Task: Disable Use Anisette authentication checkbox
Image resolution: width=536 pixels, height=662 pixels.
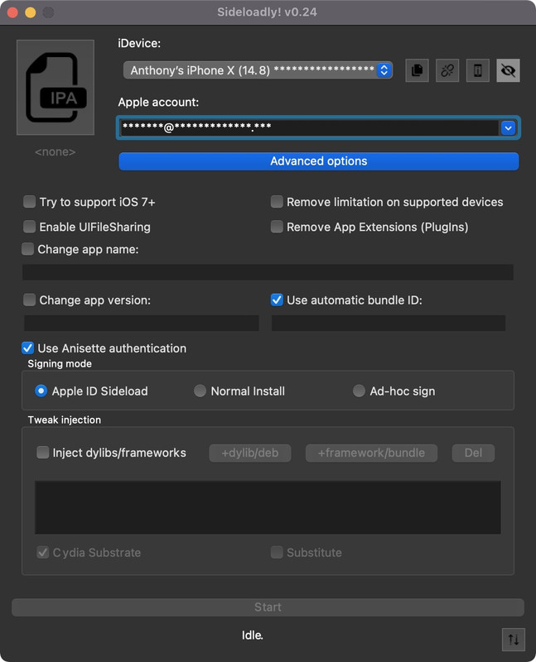Action: 27,348
